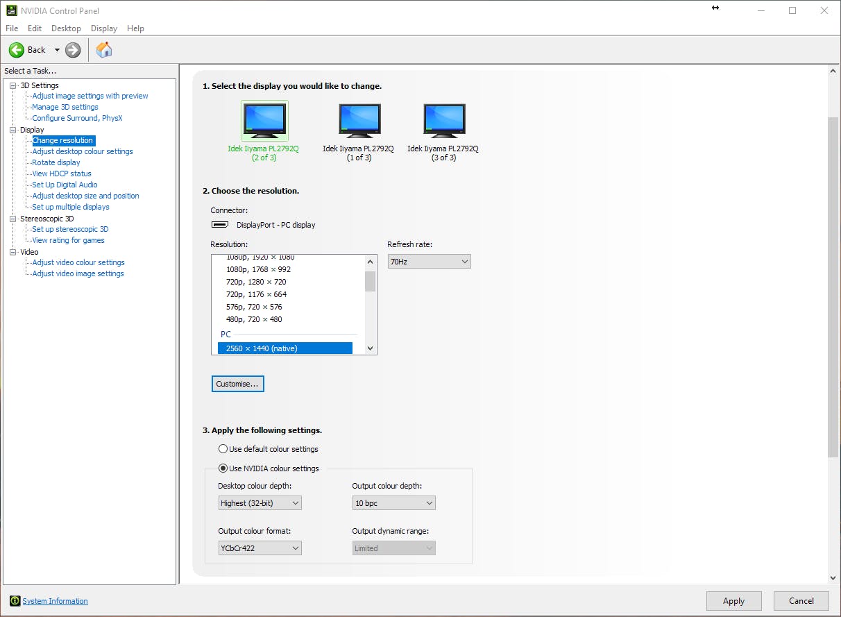The image size is (841, 617).
Task: Click resolution list scroll-down arrow
Action: [x=370, y=348]
